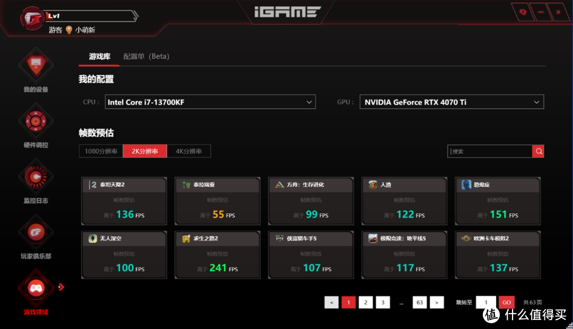Click the 方舟:生存进化 game icon
Screen dimensions: 573x329
pos(280,184)
